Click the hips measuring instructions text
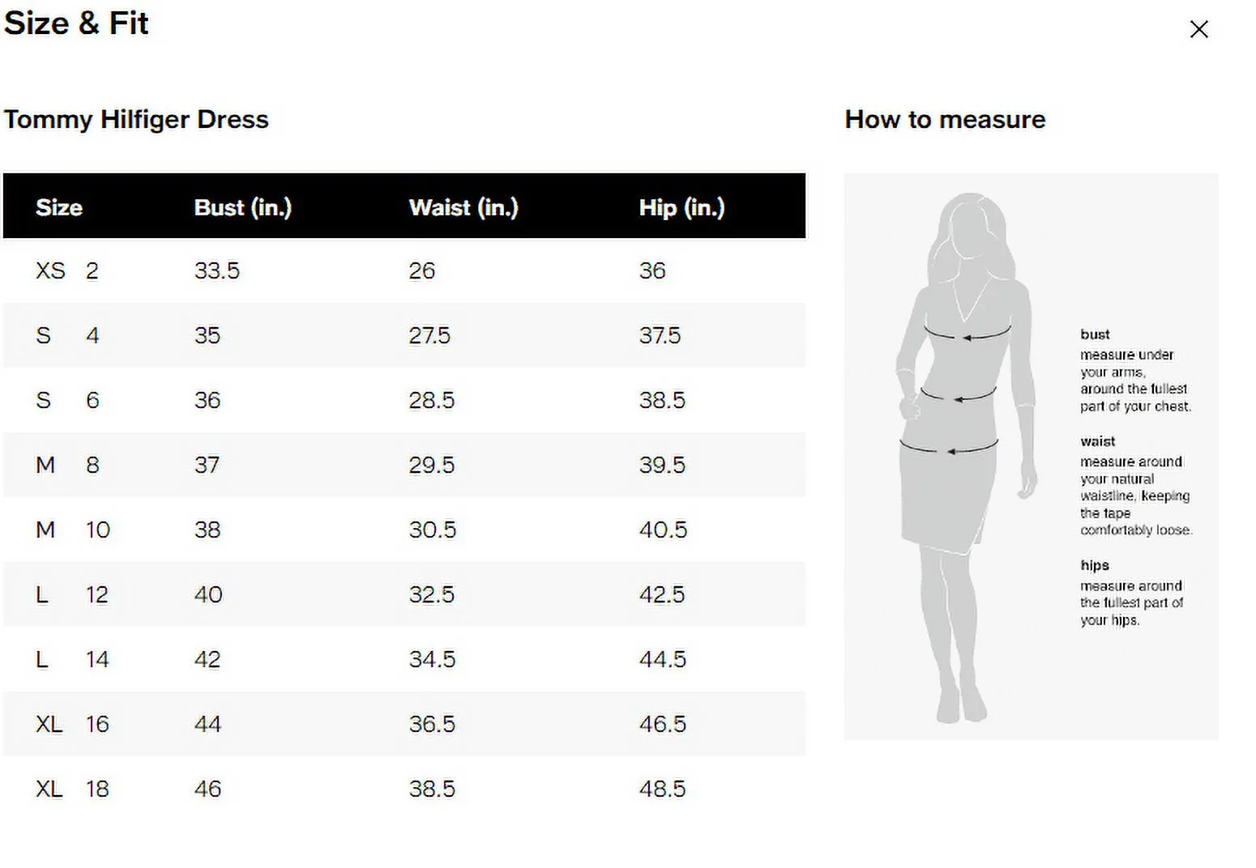The width and height of the screenshot is (1256, 868). pos(1130,602)
